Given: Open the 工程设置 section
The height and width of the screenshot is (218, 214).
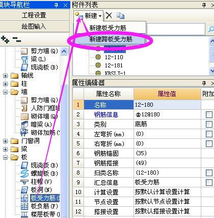Looking at the screenshot, I should click(35, 15).
